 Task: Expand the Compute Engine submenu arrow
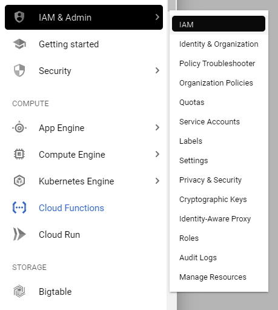[157, 154]
